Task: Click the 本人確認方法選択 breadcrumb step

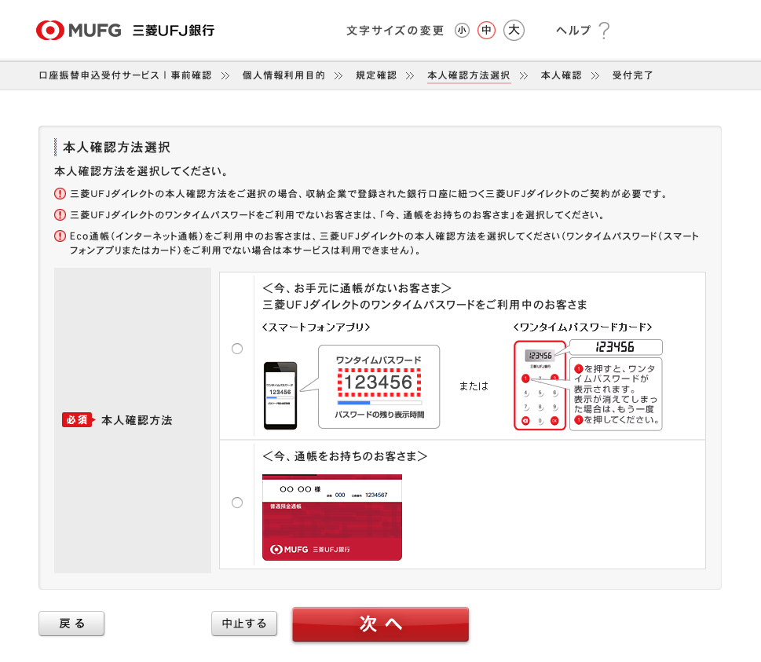Action: 469,75
